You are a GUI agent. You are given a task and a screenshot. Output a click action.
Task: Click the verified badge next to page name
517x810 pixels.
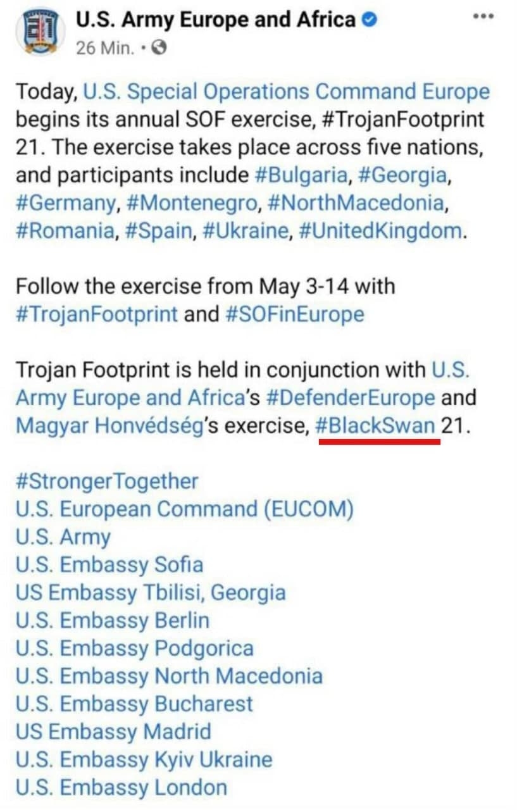[369, 21]
